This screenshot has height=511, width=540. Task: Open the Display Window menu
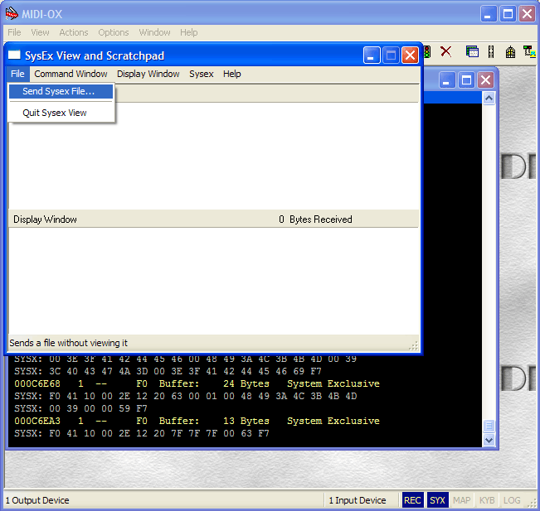[148, 74]
